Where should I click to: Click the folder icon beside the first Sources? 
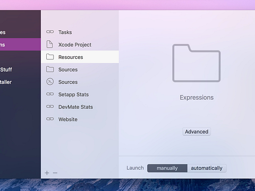coord(50,69)
